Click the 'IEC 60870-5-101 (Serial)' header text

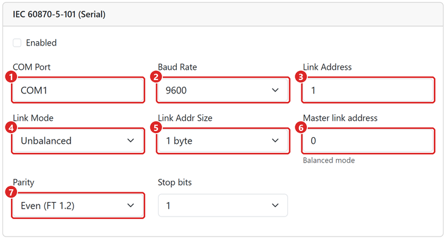click(x=59, y=14)
